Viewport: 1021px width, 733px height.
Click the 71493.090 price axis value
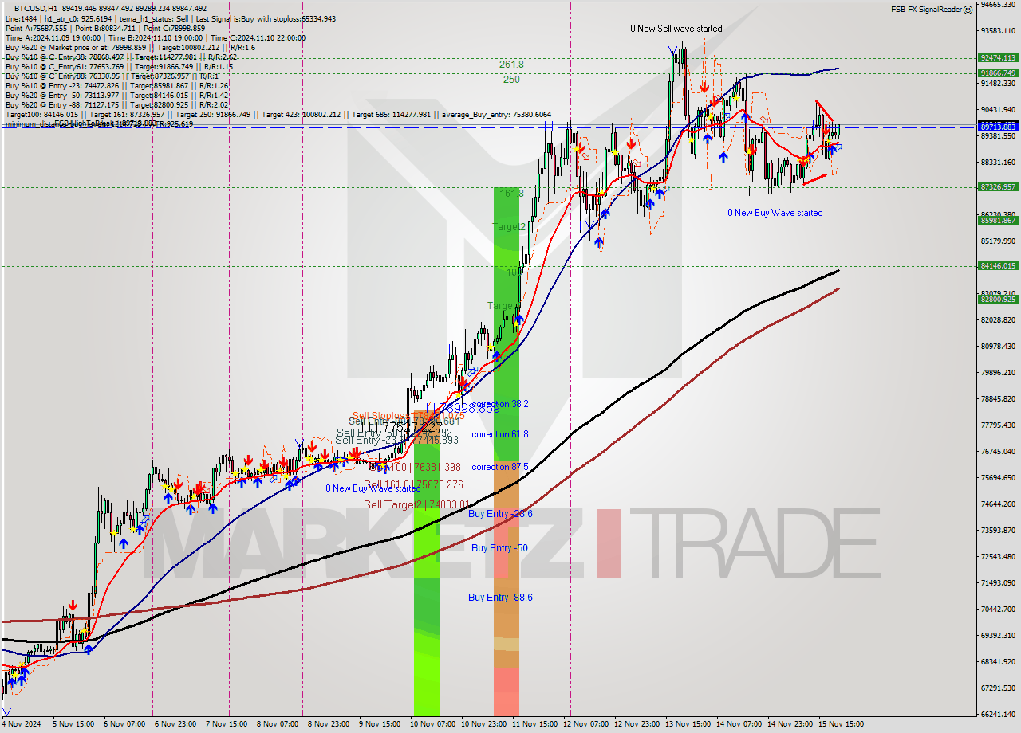click(x=998, y=582)
